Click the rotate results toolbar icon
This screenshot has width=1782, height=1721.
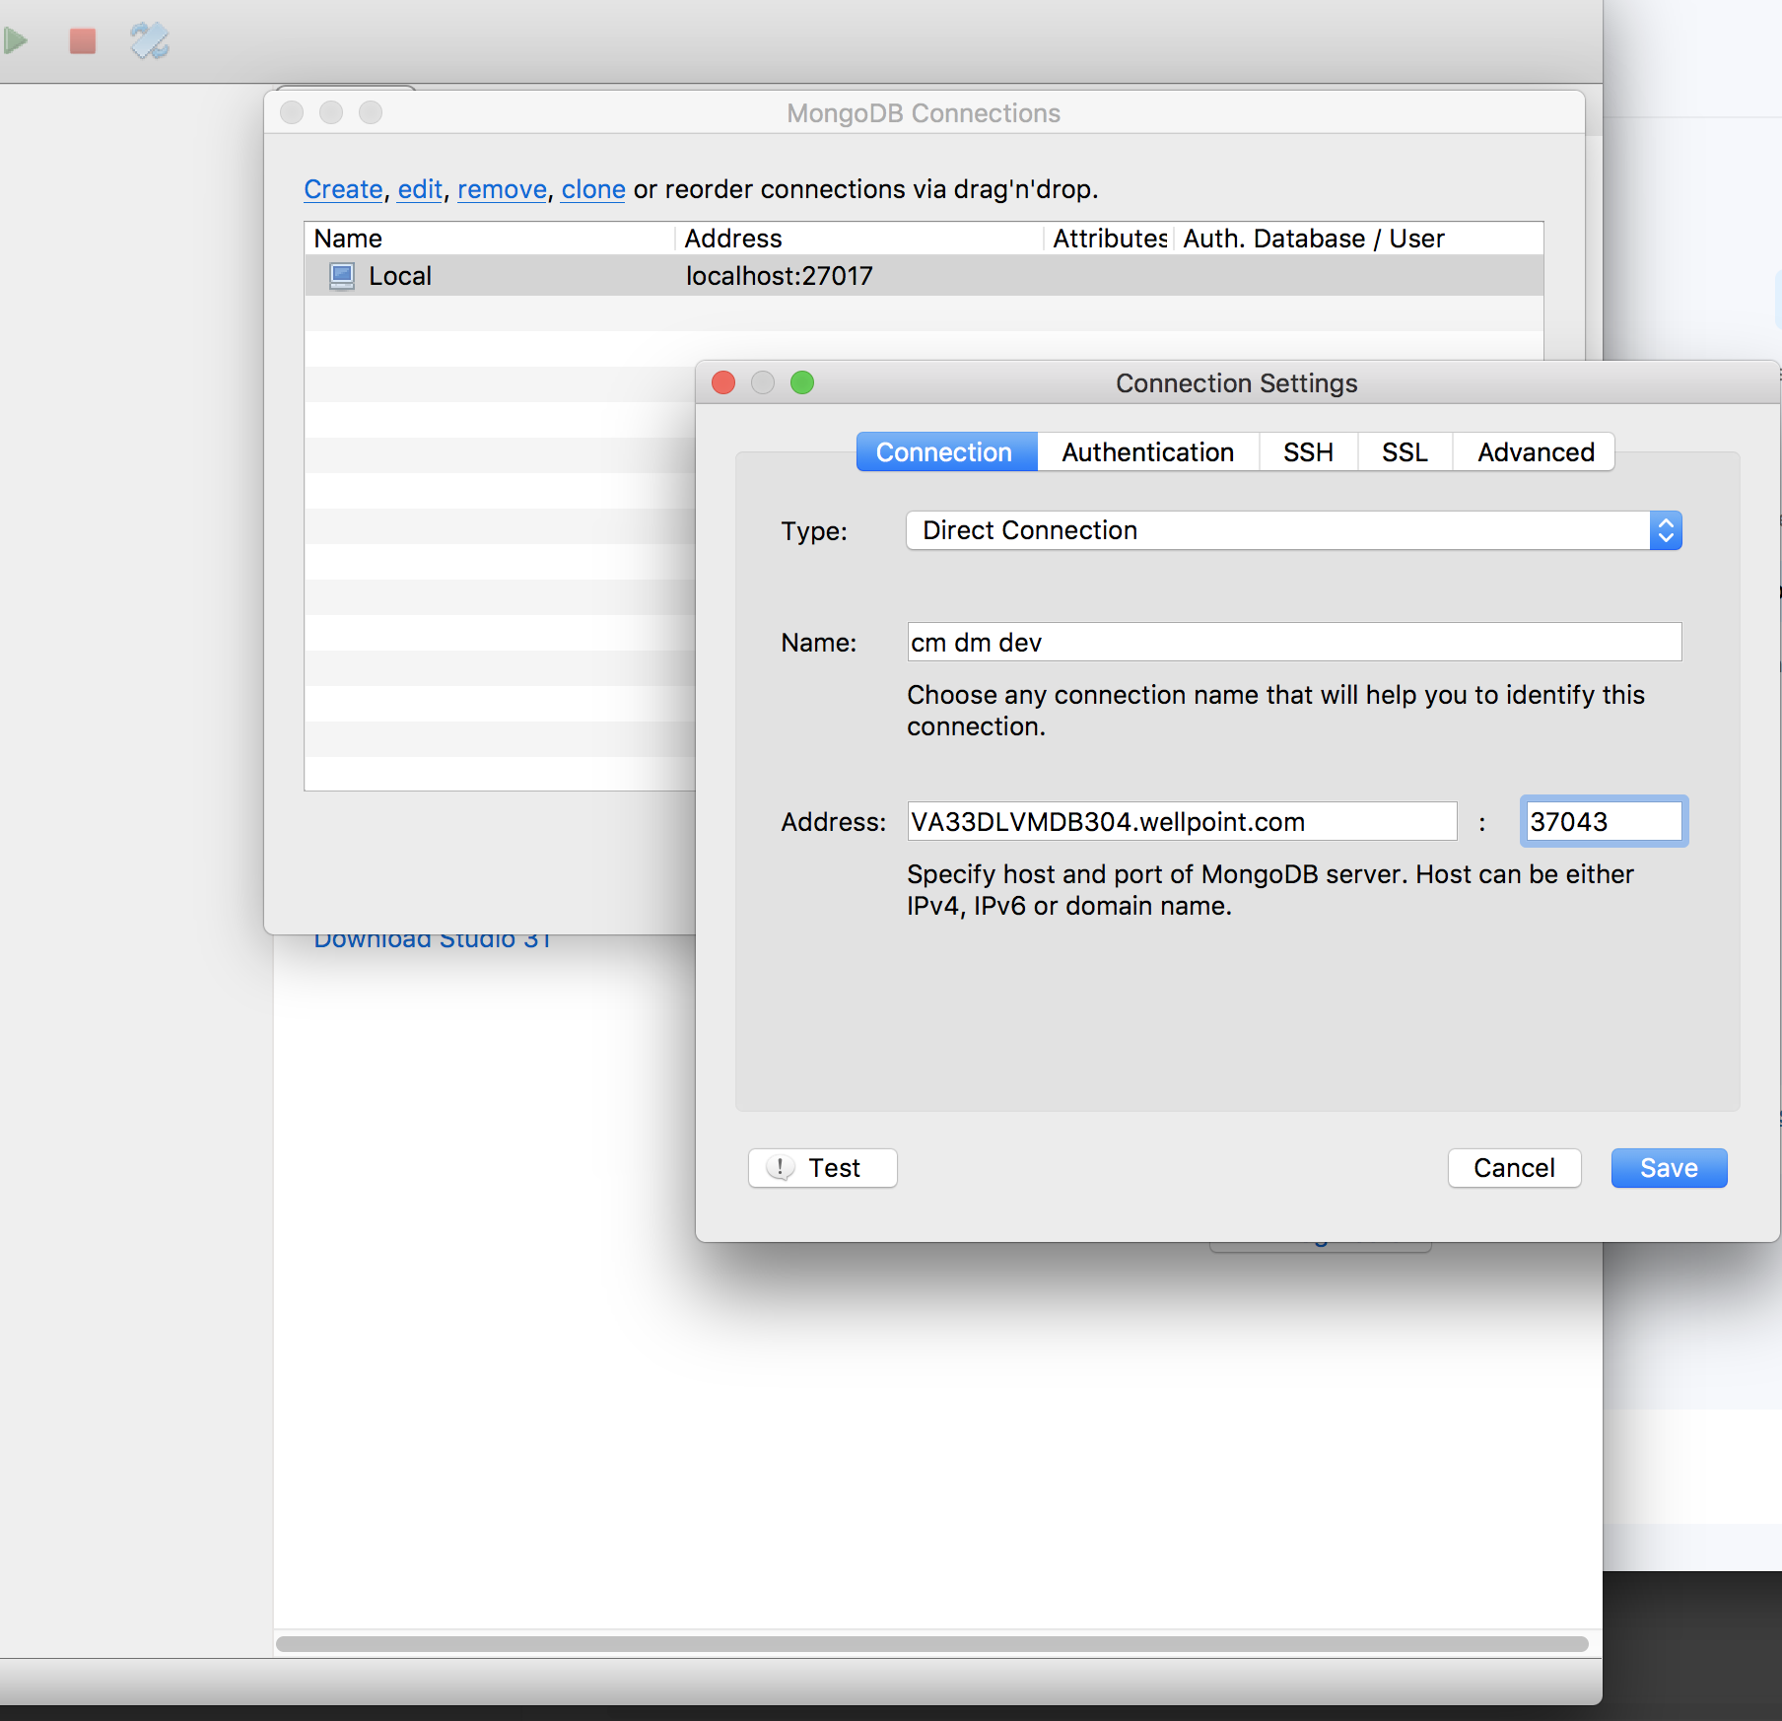pyautogui.click(x=150, y=40)
